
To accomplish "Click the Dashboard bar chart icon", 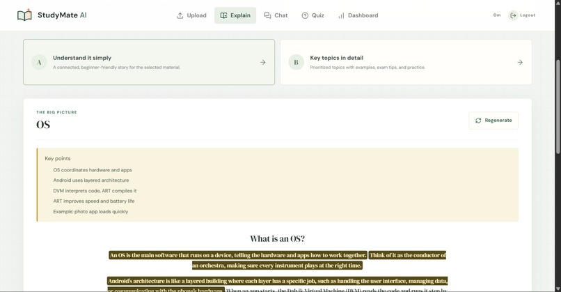I will coord(341,15).
